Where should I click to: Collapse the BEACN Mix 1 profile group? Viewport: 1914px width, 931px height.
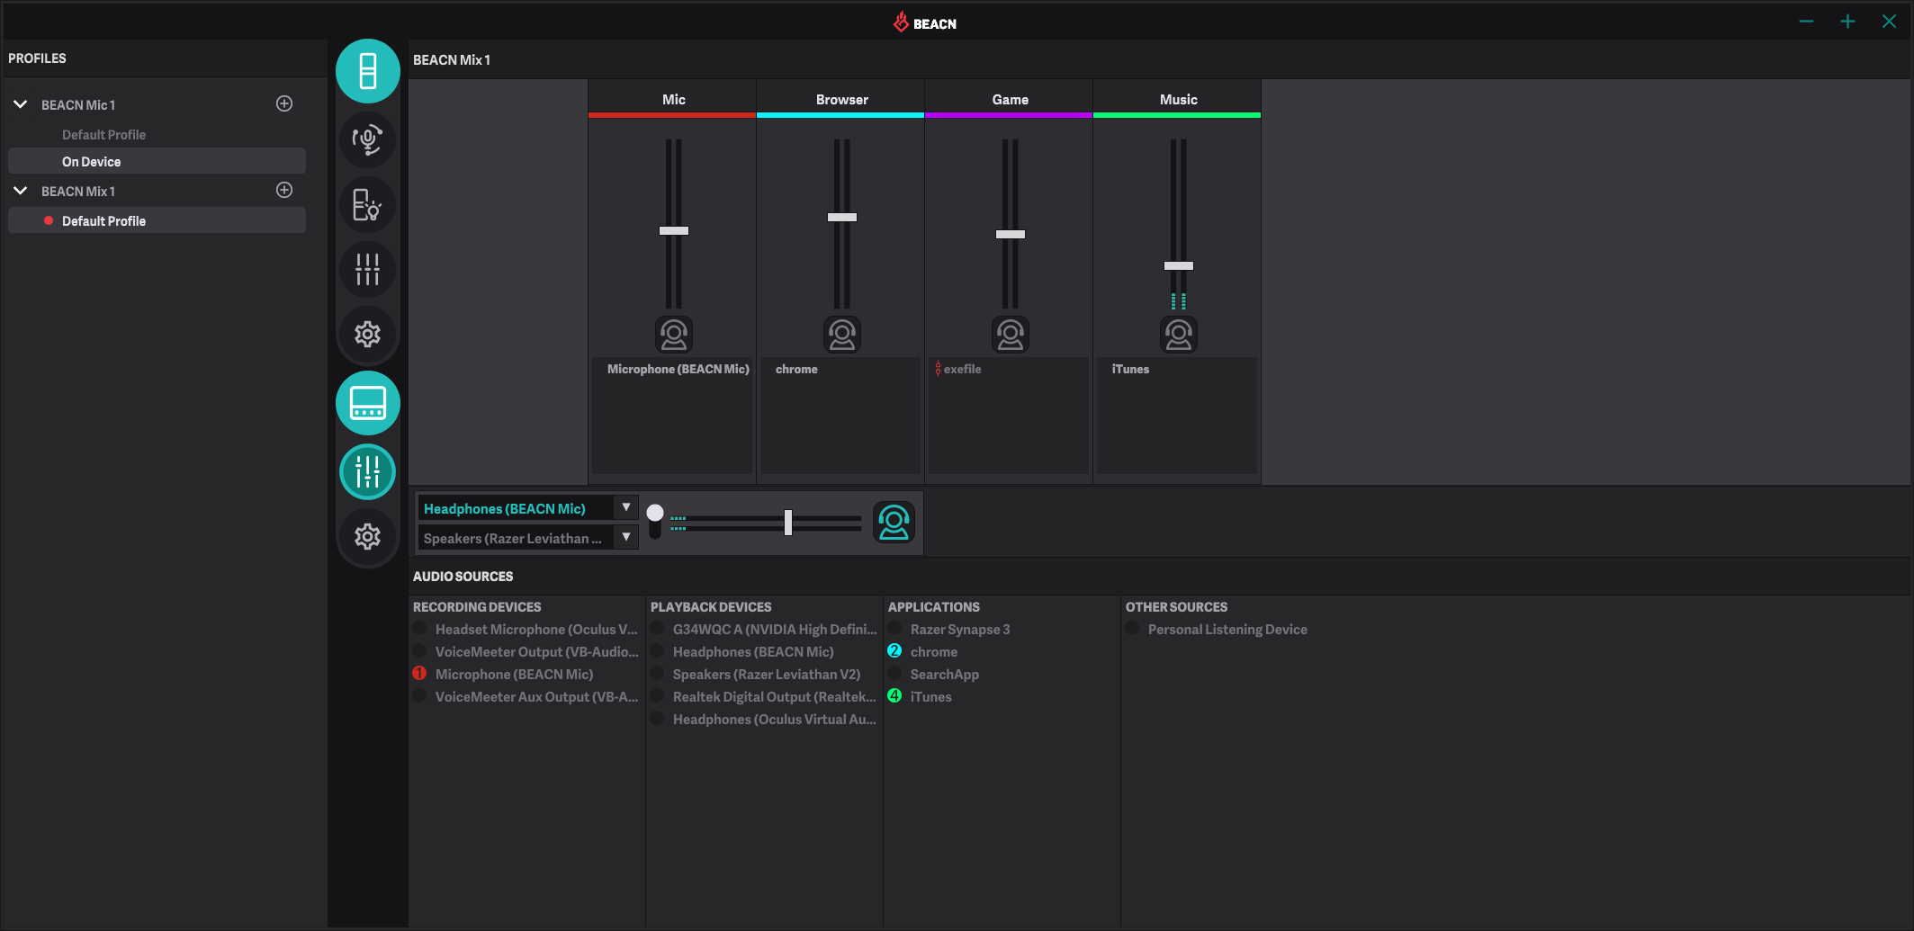(21, 191)
